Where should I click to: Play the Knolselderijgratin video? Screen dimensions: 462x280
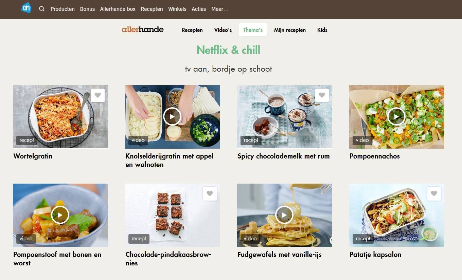pyautogui.click(x=172, y=117)
